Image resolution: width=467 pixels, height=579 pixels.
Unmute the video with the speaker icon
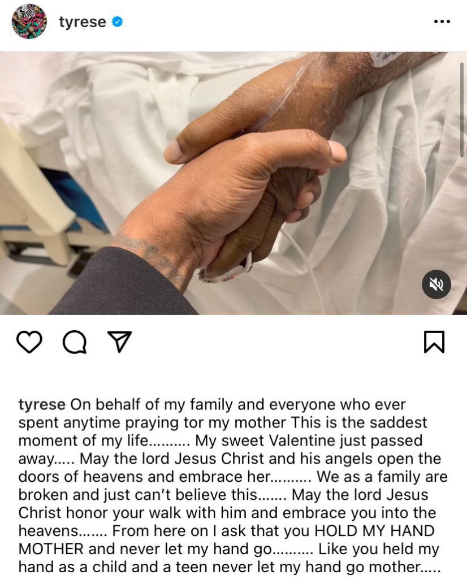click(x=436, y=284)
